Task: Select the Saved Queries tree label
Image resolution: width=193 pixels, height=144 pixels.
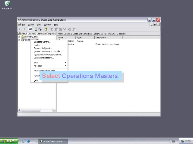Action: [32, 37]
